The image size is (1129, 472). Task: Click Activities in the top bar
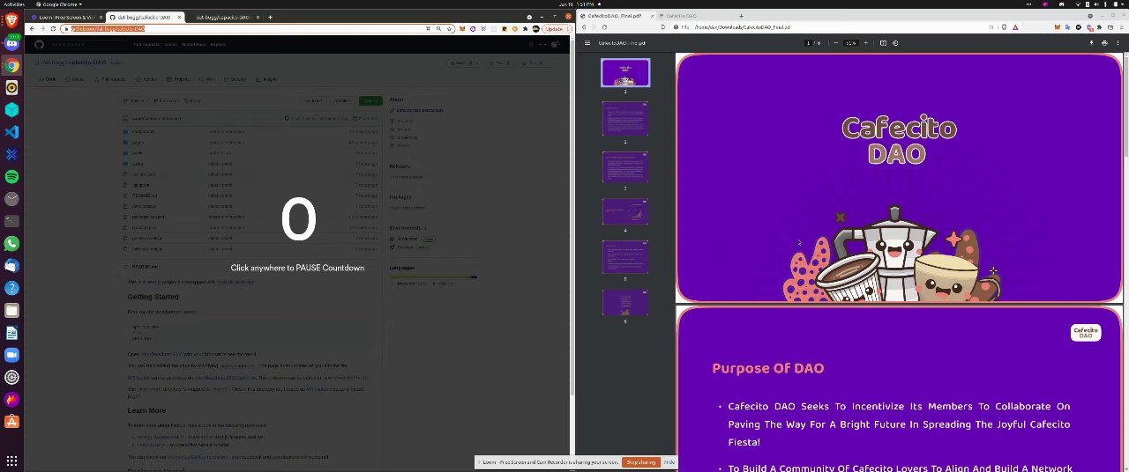pos(13,4)
